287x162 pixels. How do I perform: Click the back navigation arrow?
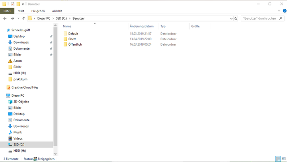5,18
